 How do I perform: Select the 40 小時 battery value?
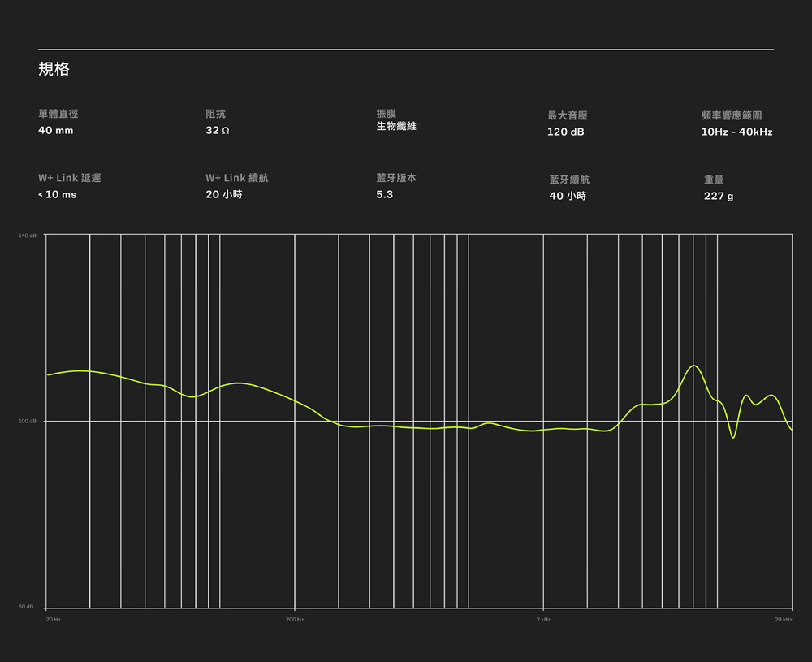click(568, 196)
